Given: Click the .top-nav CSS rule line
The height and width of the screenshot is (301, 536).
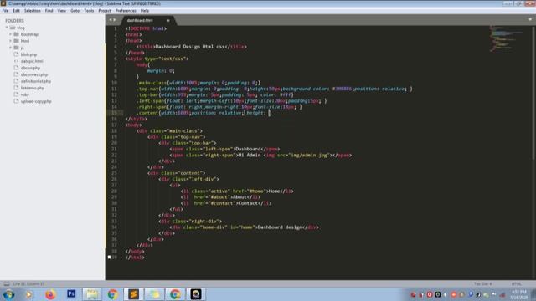Looking at the screenshot, I should tap(275, 89).
